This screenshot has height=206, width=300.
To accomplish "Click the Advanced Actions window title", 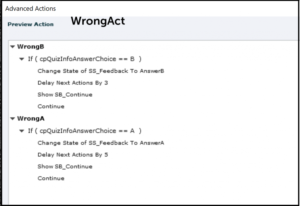I will [30, 8].
